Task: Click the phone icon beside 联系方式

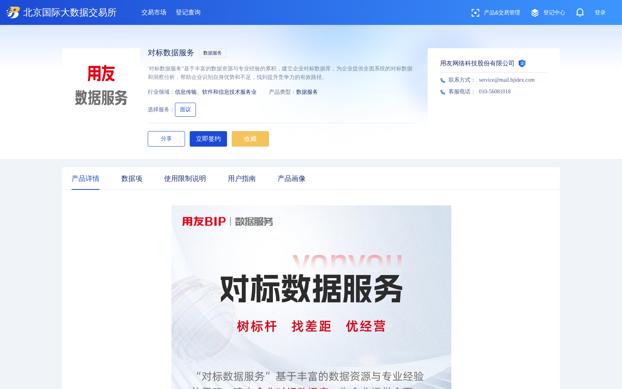Action: pyautogui.click(x=443, y=81)
